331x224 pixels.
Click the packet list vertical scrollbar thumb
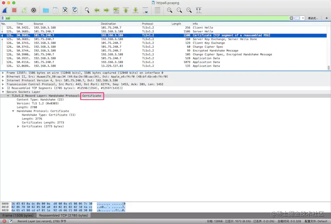pyautogui.click(x=328, y=68)
